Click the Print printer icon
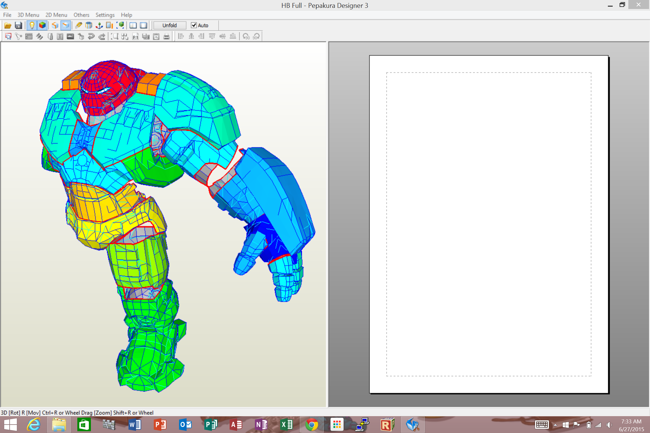Screen dimensions: 650x433 [166, 36]
